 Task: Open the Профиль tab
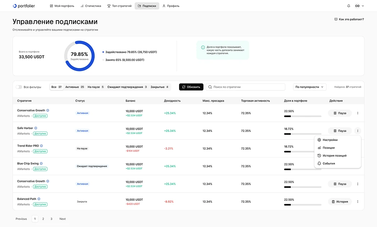point(171,6)
